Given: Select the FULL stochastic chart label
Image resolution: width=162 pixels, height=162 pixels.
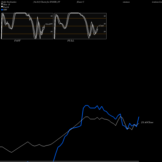Looking at the screenshot, I should tap(71, 41).
